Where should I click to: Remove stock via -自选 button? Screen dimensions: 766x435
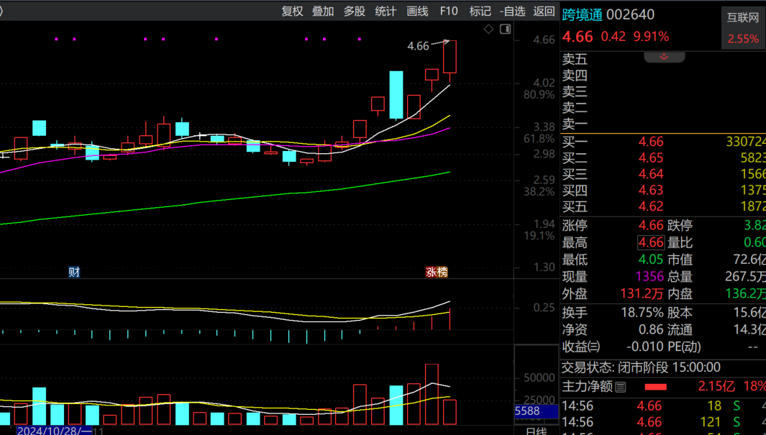coord(512,12)
